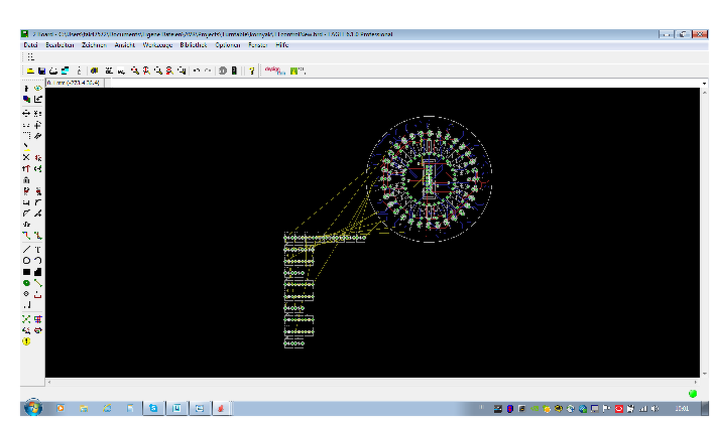Viewport: 715px width, 421px height.
Task: Select the Group selection tool
Action: pos(26,136)
